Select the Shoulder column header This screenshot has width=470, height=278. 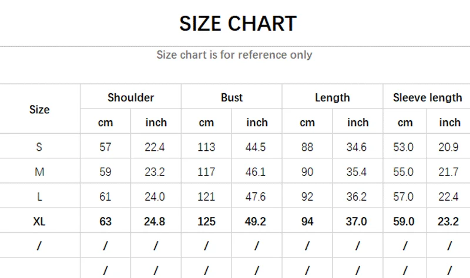[x=130, y=98]
